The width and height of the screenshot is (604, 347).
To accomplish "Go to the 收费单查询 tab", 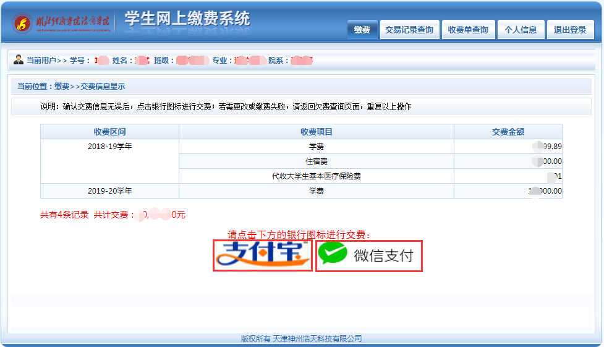I will 468,30.
